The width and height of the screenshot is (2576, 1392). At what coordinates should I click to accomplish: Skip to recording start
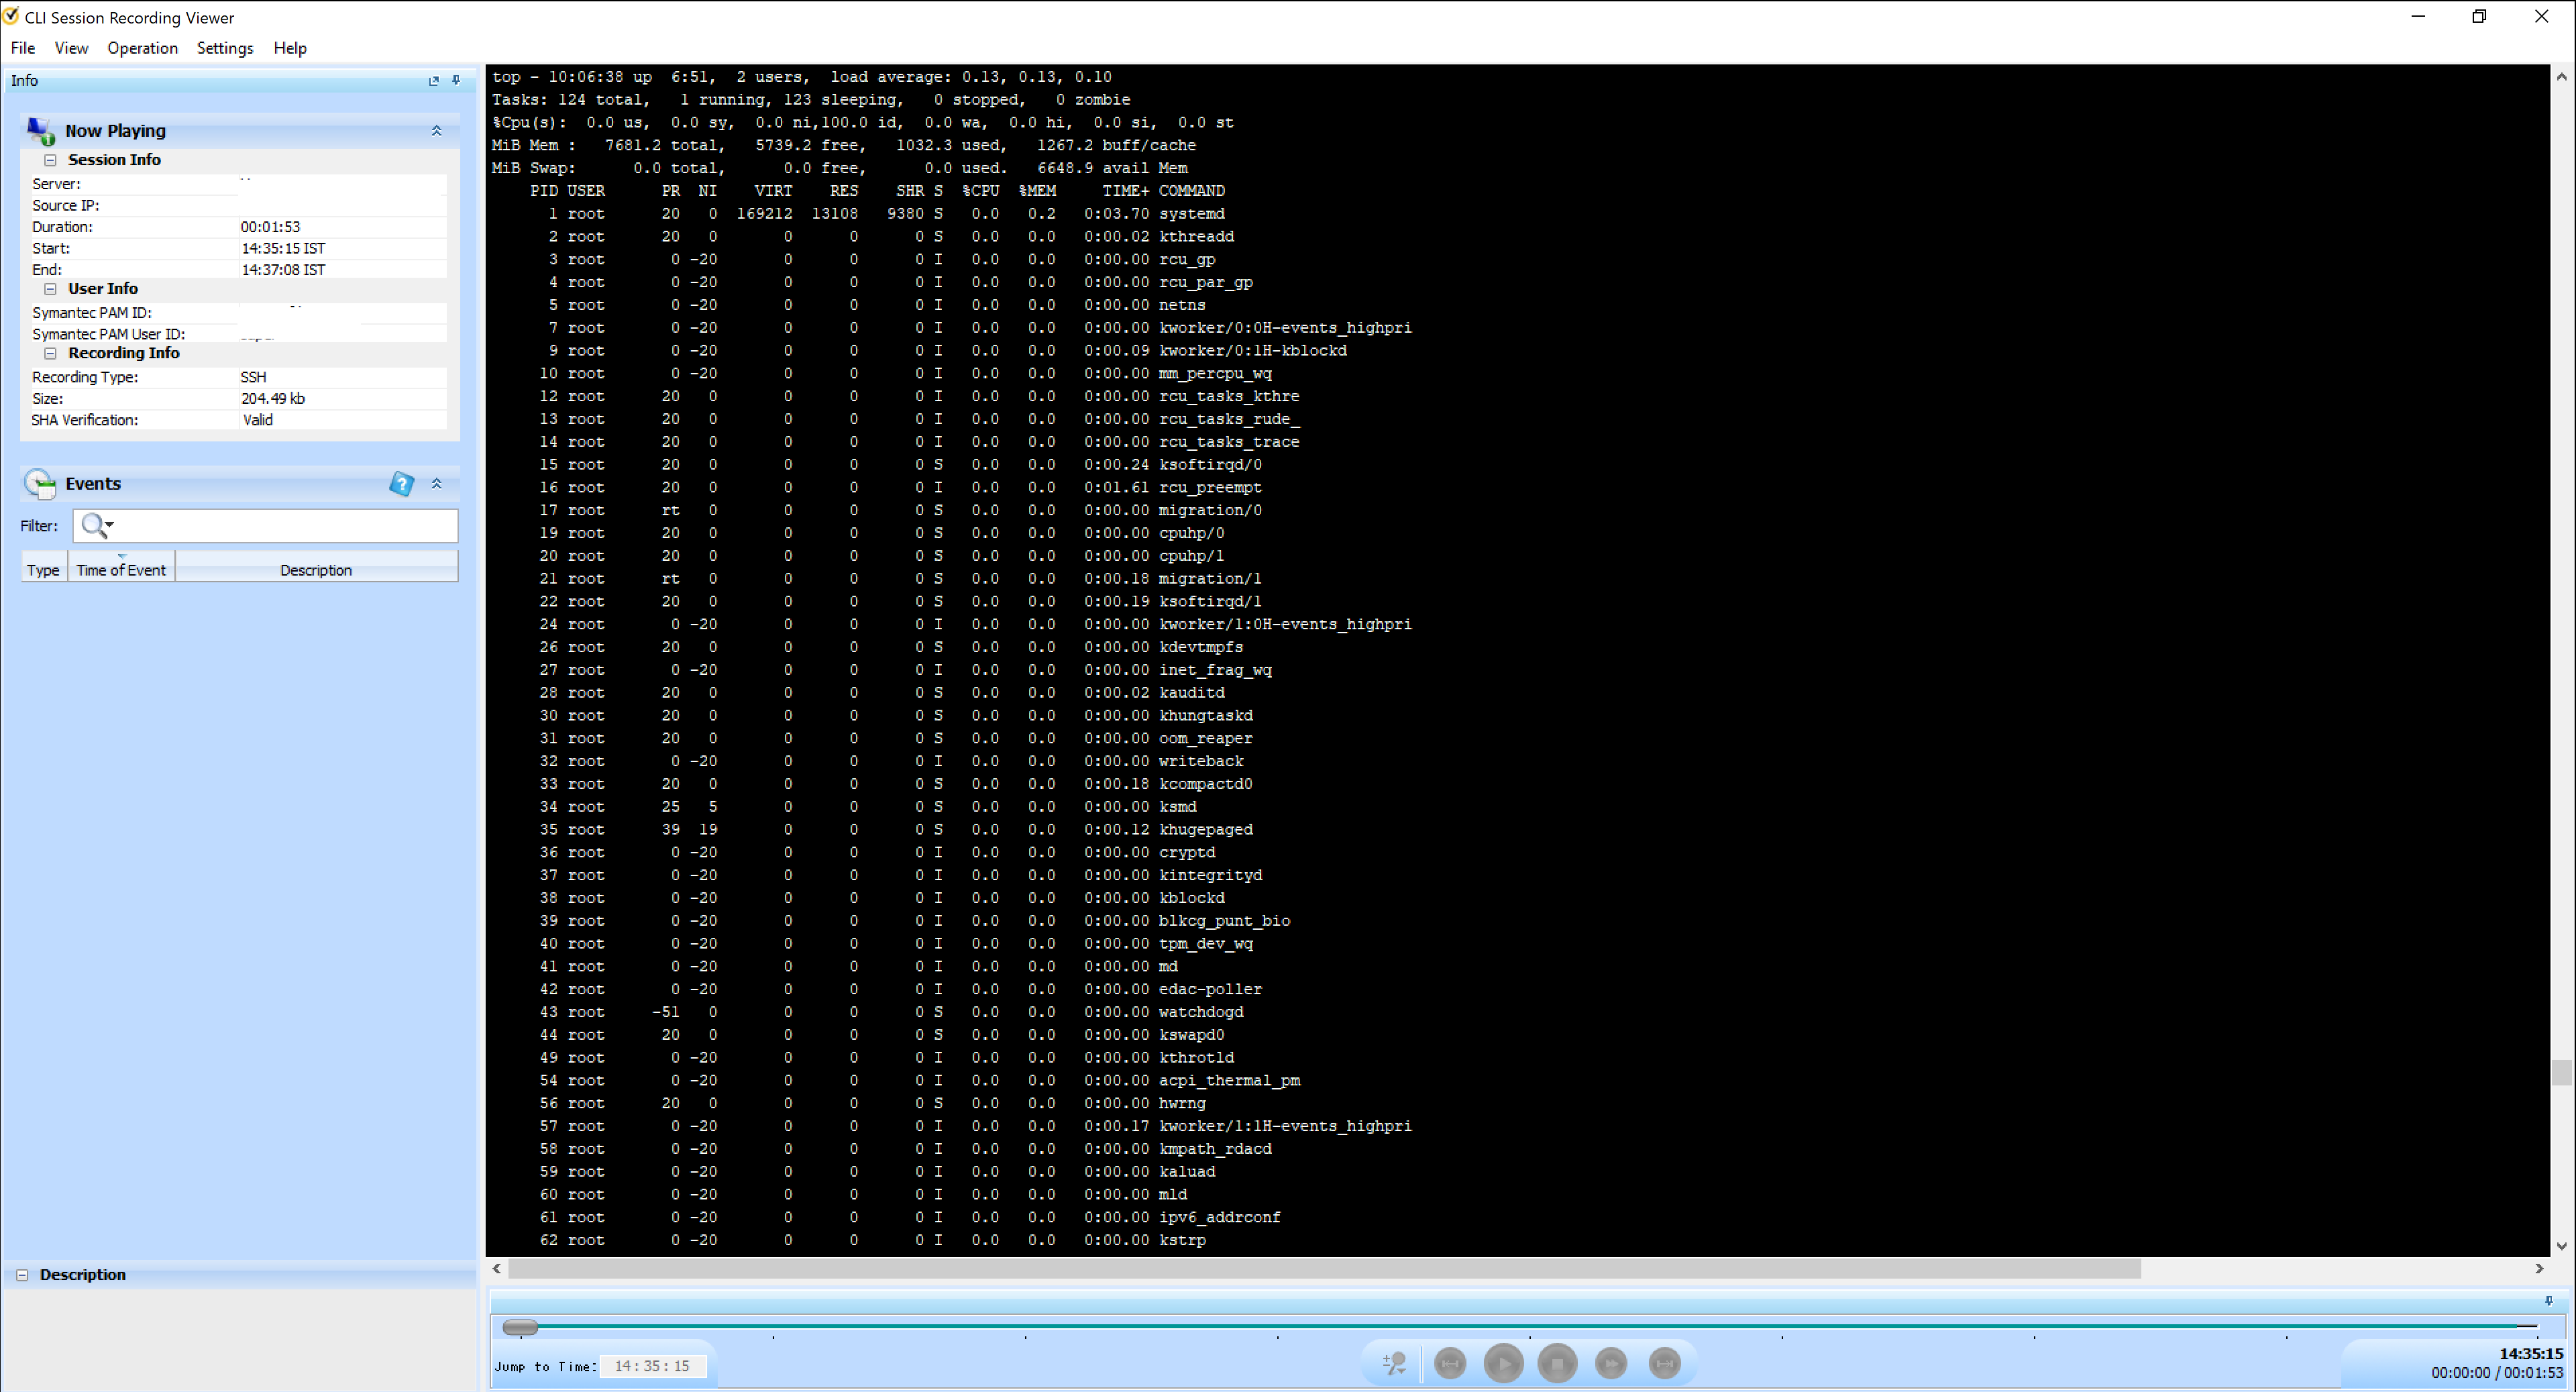1450,1364
